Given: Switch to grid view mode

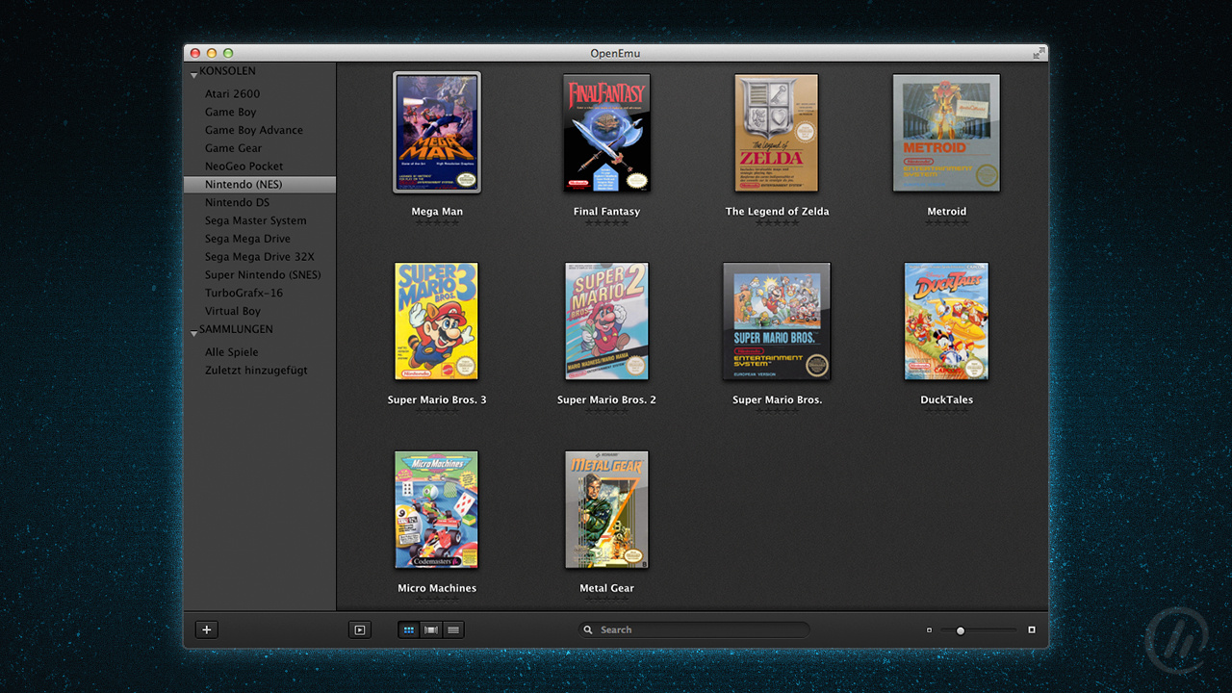Looking at the screenshot, I should [x=409, y=629].
